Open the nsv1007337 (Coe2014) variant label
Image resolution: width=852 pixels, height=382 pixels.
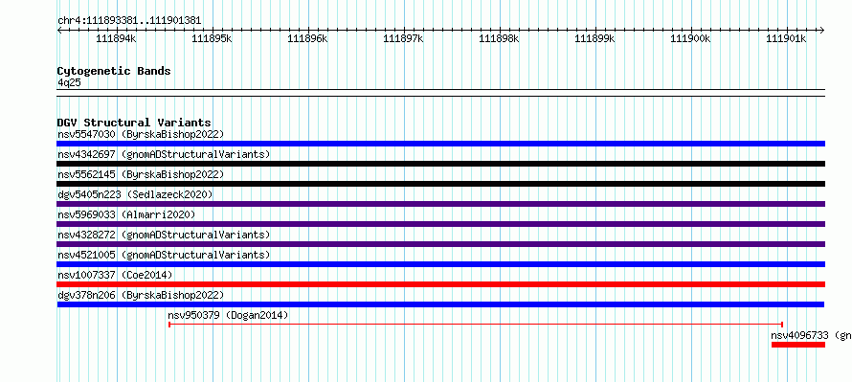[115, 275]
